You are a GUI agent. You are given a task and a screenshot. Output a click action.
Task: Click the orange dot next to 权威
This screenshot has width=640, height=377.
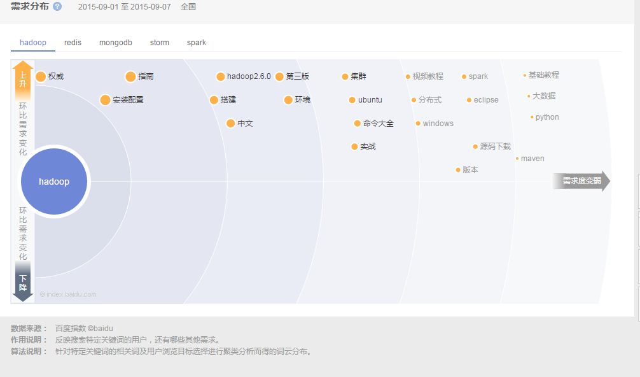(x=41, y=76)
